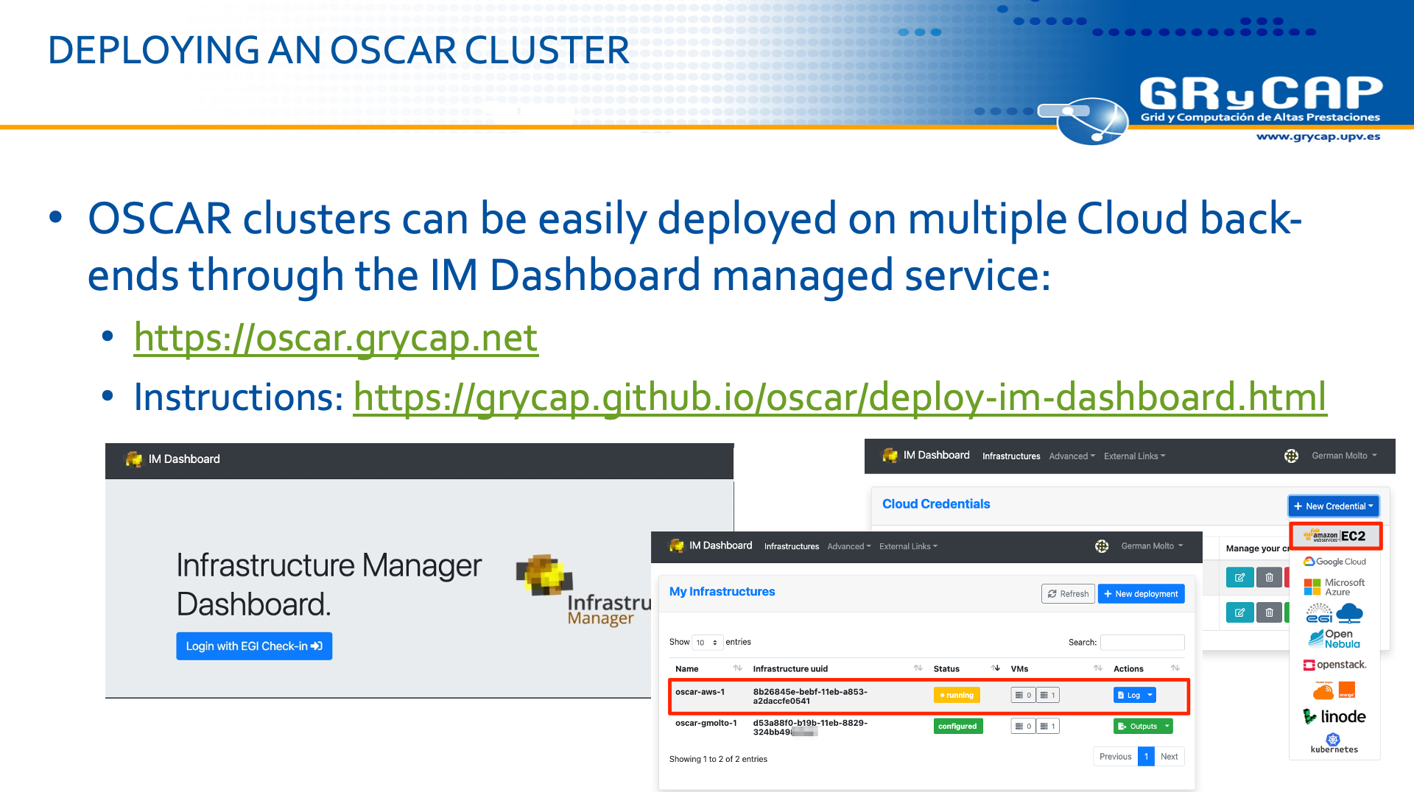
Task: Open the New Credential dropdown
Action: click(x=1333, y=506)
